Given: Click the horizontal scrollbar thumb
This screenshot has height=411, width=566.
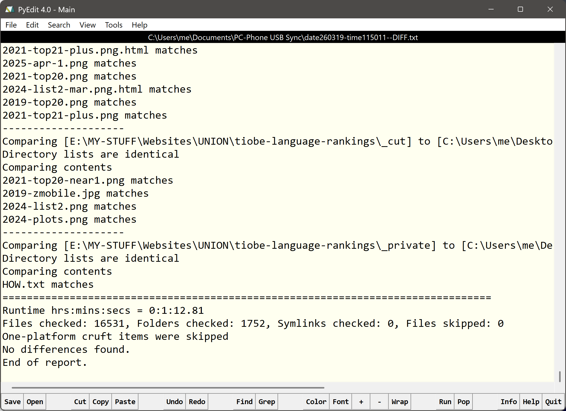Looking at the screenshot, I should point(168,388).
